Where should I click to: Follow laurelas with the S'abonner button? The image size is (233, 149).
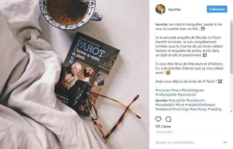click(x=217, y=9)
